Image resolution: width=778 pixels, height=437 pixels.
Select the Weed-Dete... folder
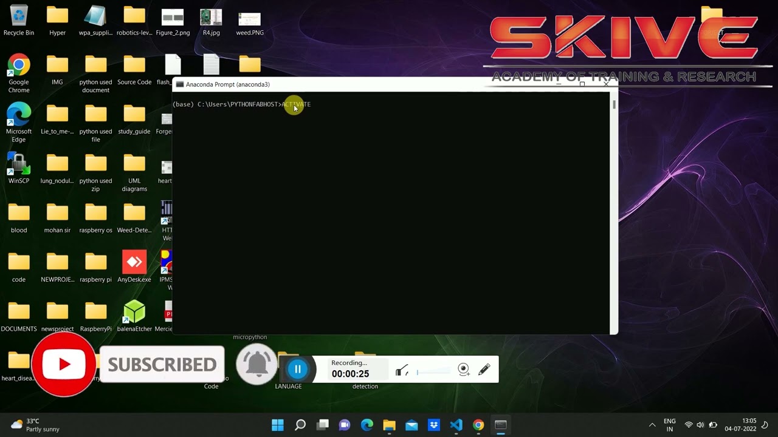pyautogui.click(x=134, y=218)
